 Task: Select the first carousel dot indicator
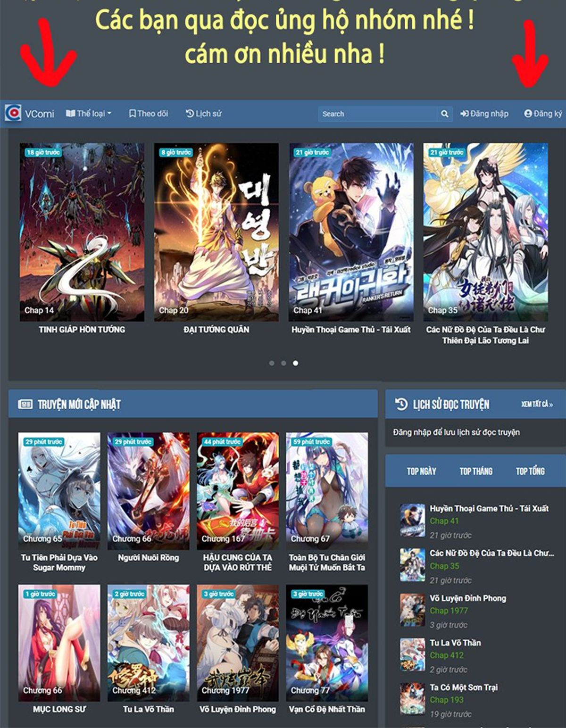[272, 363]
